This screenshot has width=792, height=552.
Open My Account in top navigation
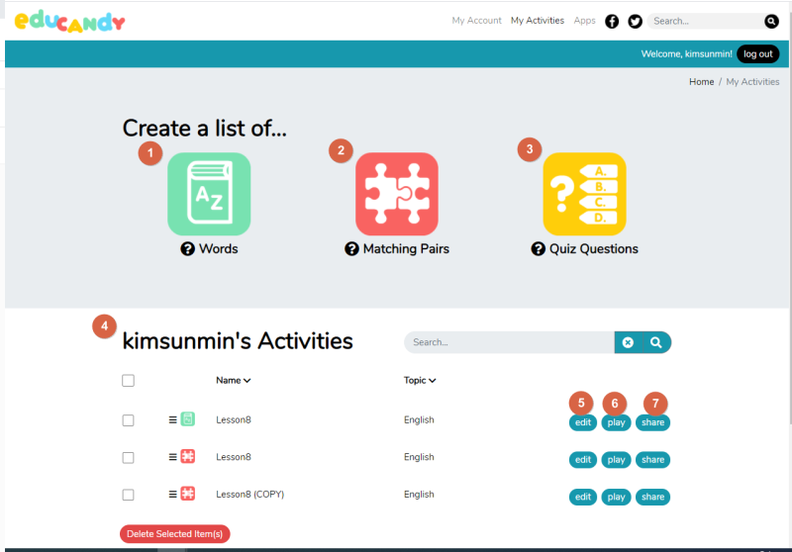[x=476, y=21]
